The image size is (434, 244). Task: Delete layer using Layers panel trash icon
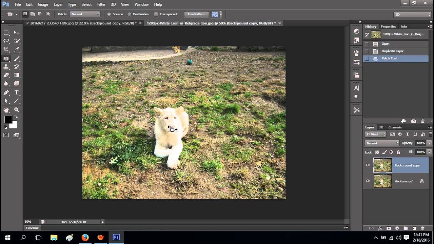coord(422,228)
